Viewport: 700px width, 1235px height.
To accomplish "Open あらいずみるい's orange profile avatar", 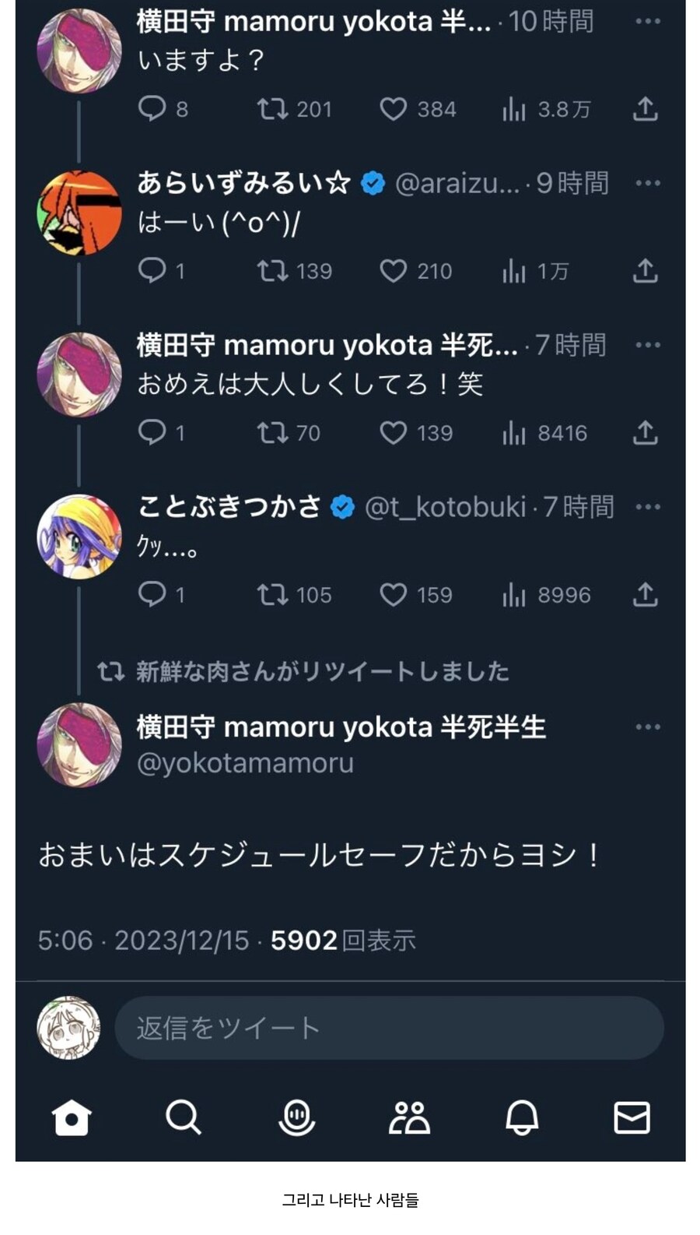I will pyautogui.click(x=79, y=213).
